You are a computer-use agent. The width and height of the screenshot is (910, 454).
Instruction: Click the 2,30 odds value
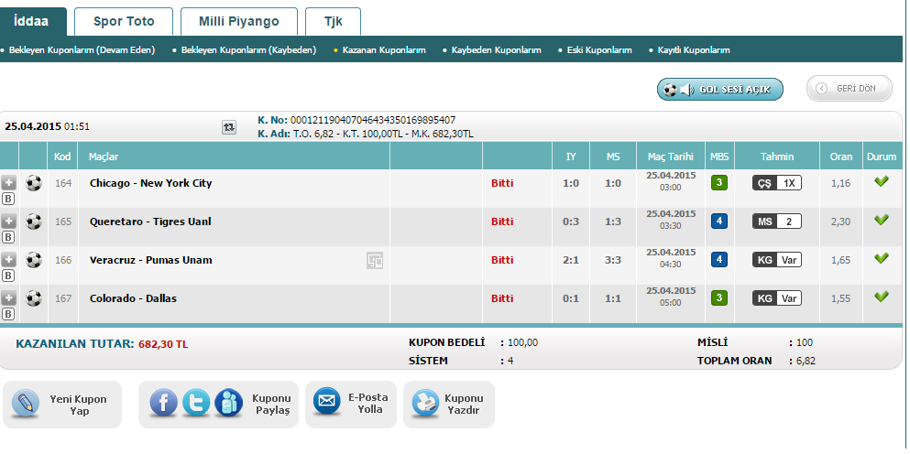841,222
